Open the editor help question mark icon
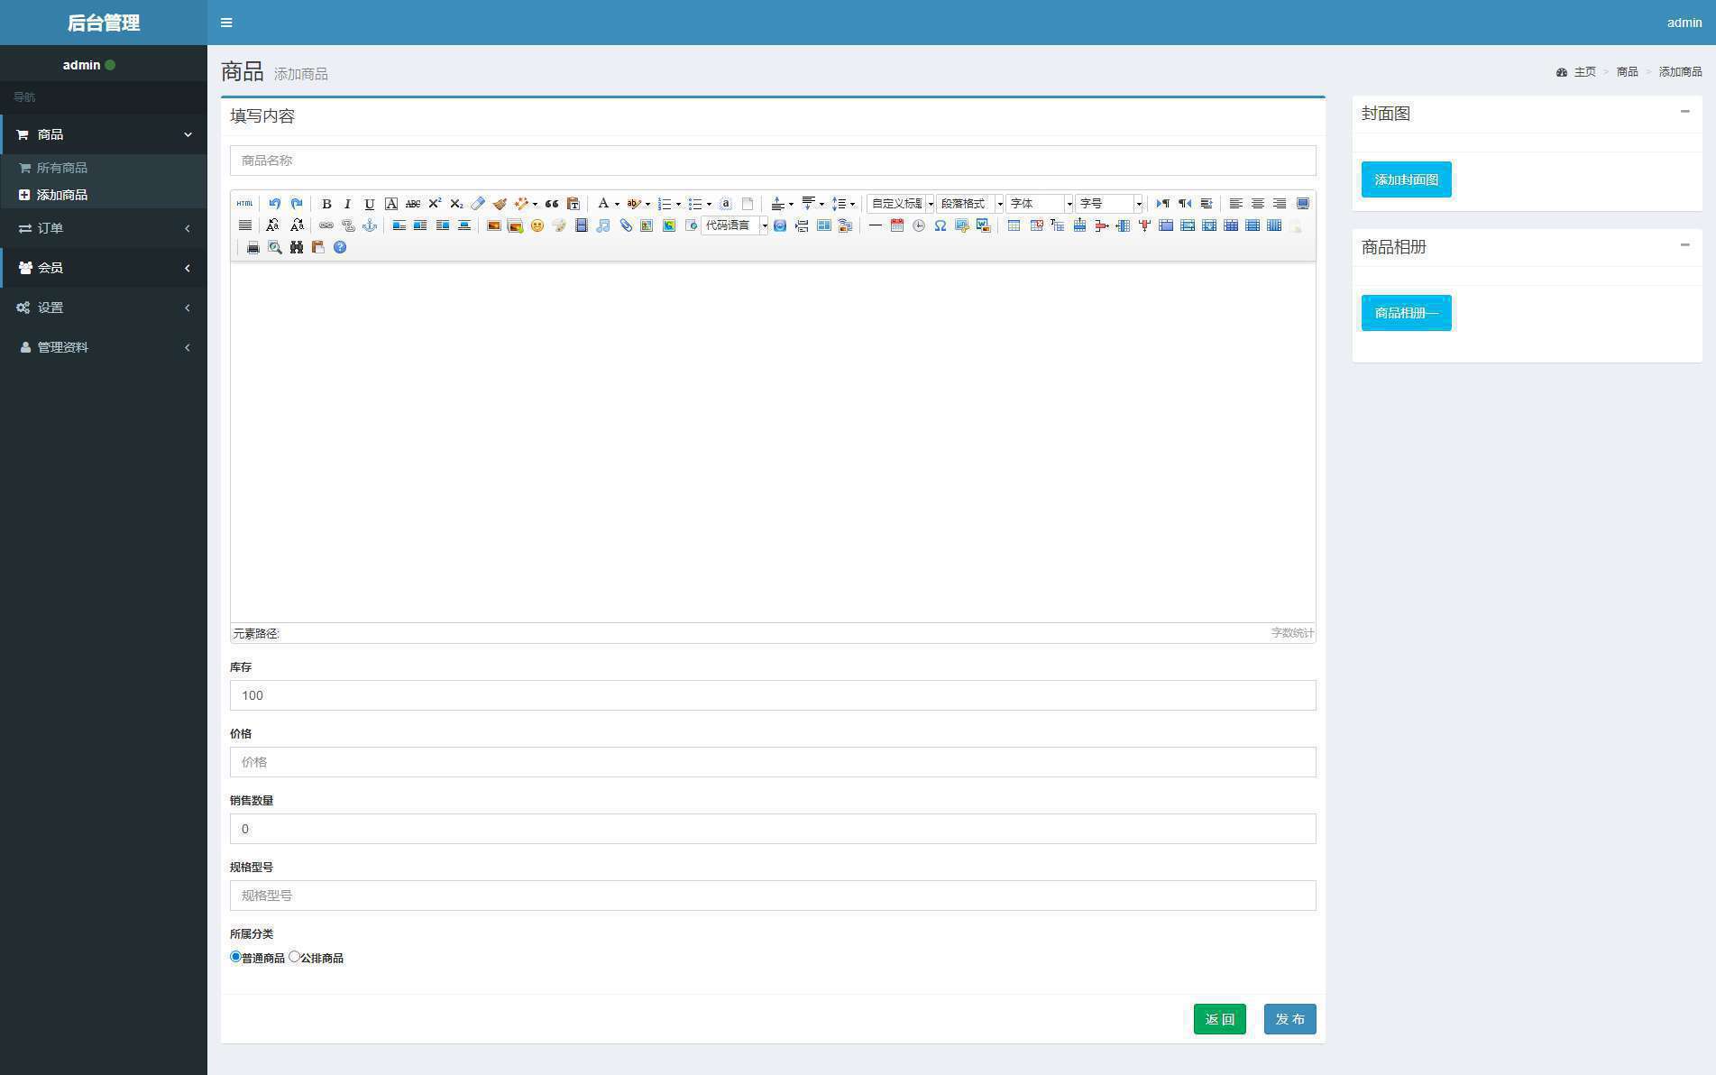This screenshot has width=1716, height=1075. pyautogui.click(x=340, y=247)
